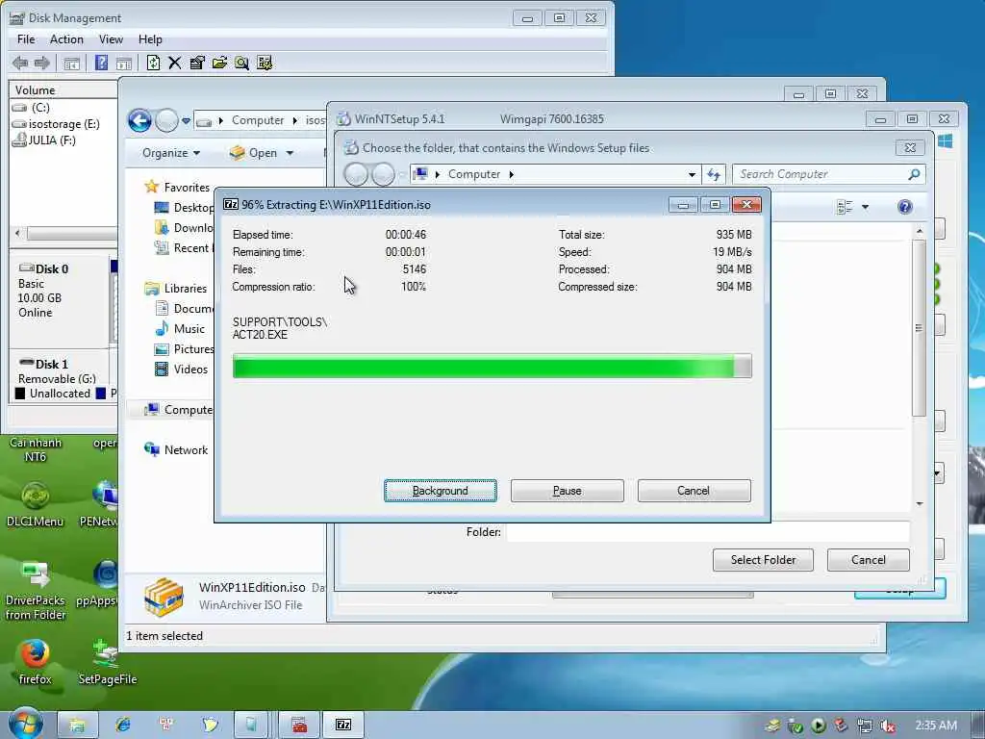Click the recent pages arrow beside Explorer nav buttons
This screenshot has height=739, width=985.
coord(186,120)
